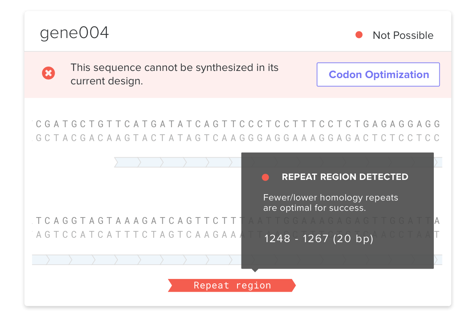Click the first chevron of the upper annotation track
This screenshot has height=317, width=475.
[x=127, y=162]
